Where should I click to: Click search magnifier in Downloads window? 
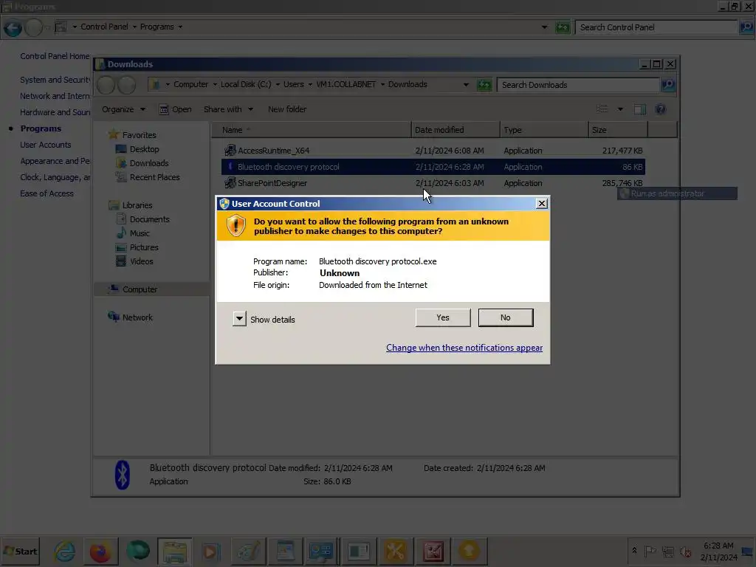pyautogui.click(x=667, y=85)
